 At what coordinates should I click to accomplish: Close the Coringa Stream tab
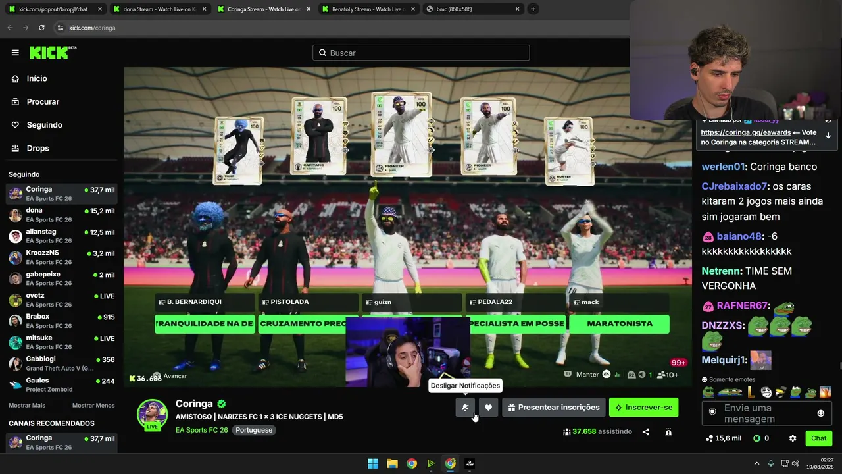click(x=309, y=9)
